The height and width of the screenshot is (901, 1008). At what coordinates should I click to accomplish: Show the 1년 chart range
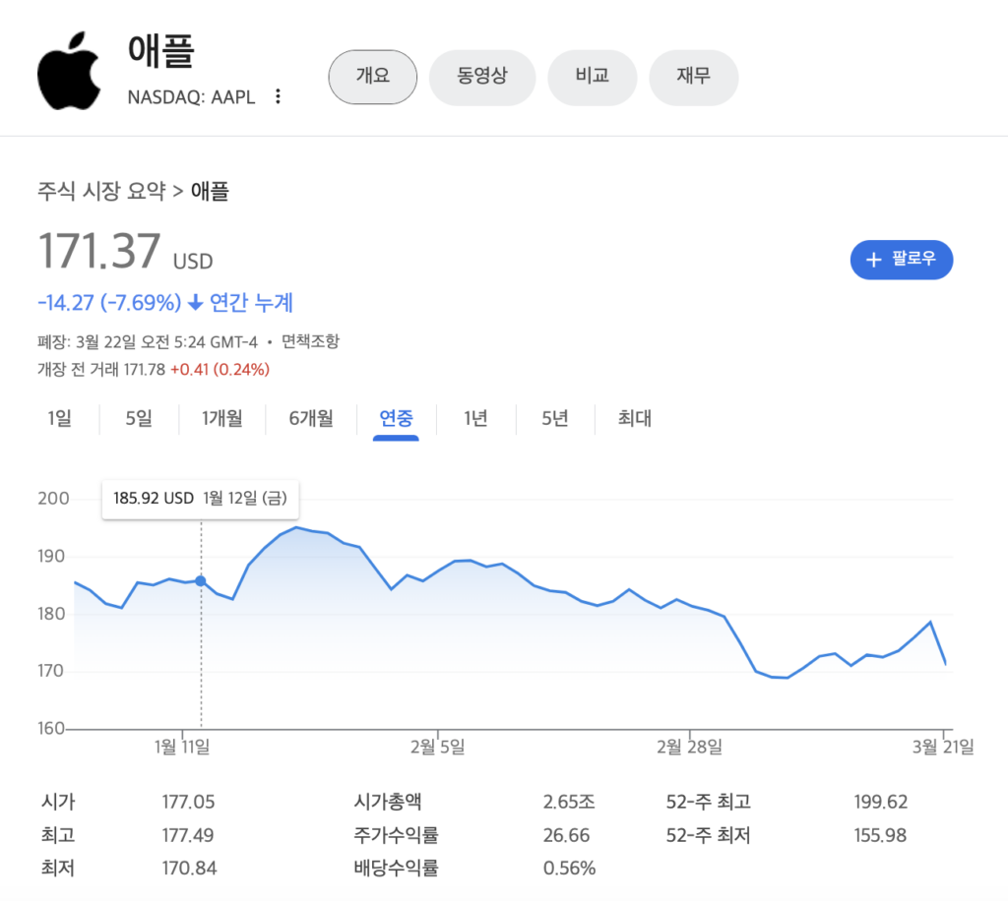click(x=475, y=419)
